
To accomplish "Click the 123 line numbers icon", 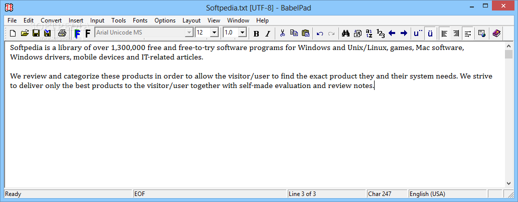I will 381,33.
